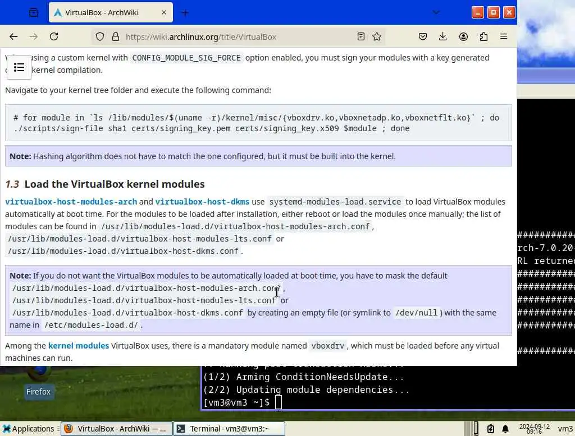Open Firefox downloads panel
This screenshot has width=575, height=436.
pos(442,36)
